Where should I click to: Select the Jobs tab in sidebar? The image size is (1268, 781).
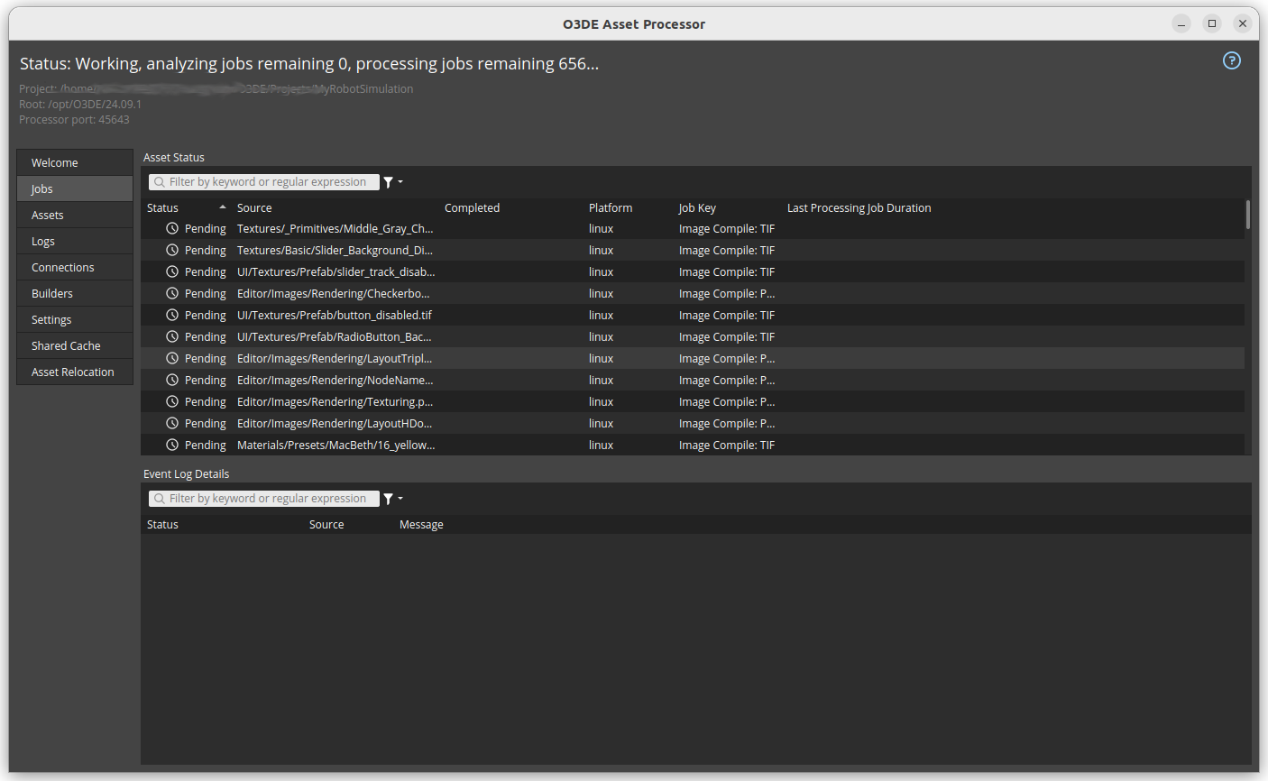pos(75,189)
